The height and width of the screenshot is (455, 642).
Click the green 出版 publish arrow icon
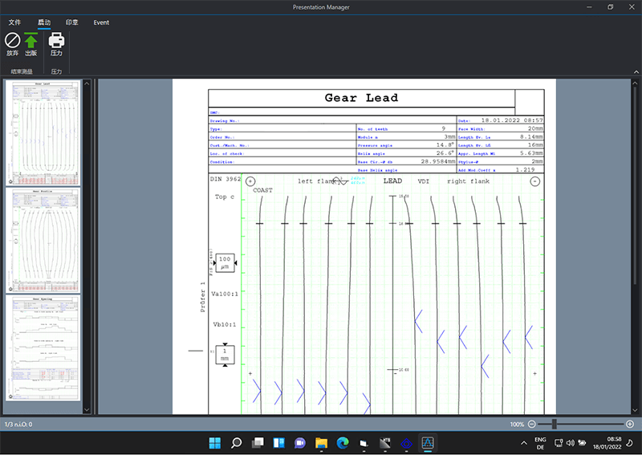pyautogui.click(x=30, y=41)
